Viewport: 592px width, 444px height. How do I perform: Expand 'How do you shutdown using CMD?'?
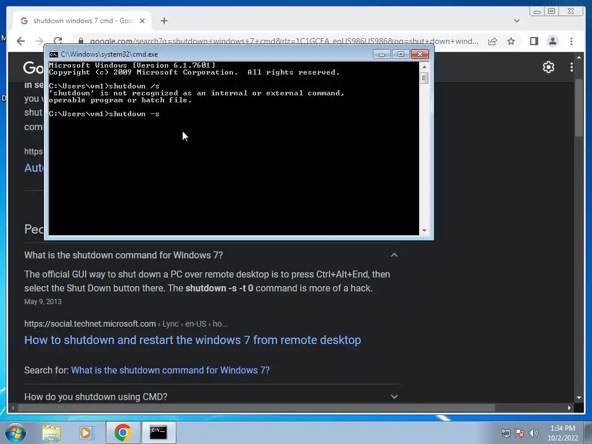point(394,397)
